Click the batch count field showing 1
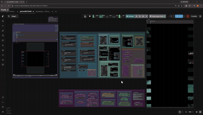 point(171,16)
